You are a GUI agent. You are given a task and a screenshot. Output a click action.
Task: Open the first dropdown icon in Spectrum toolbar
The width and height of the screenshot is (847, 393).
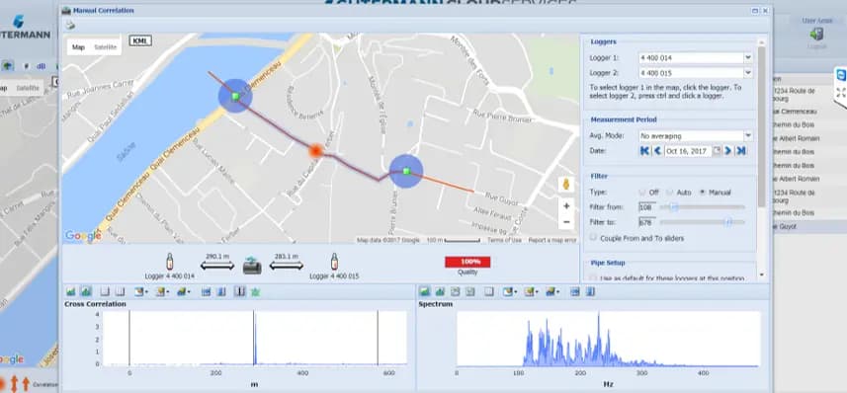(509, 291)
